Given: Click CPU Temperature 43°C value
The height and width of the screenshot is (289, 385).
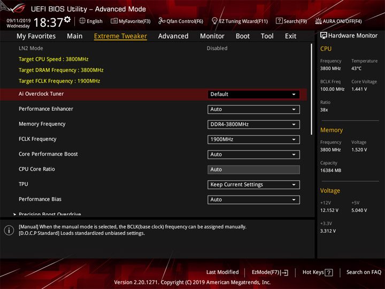Looking at the screenshot, I should [356, 69].
